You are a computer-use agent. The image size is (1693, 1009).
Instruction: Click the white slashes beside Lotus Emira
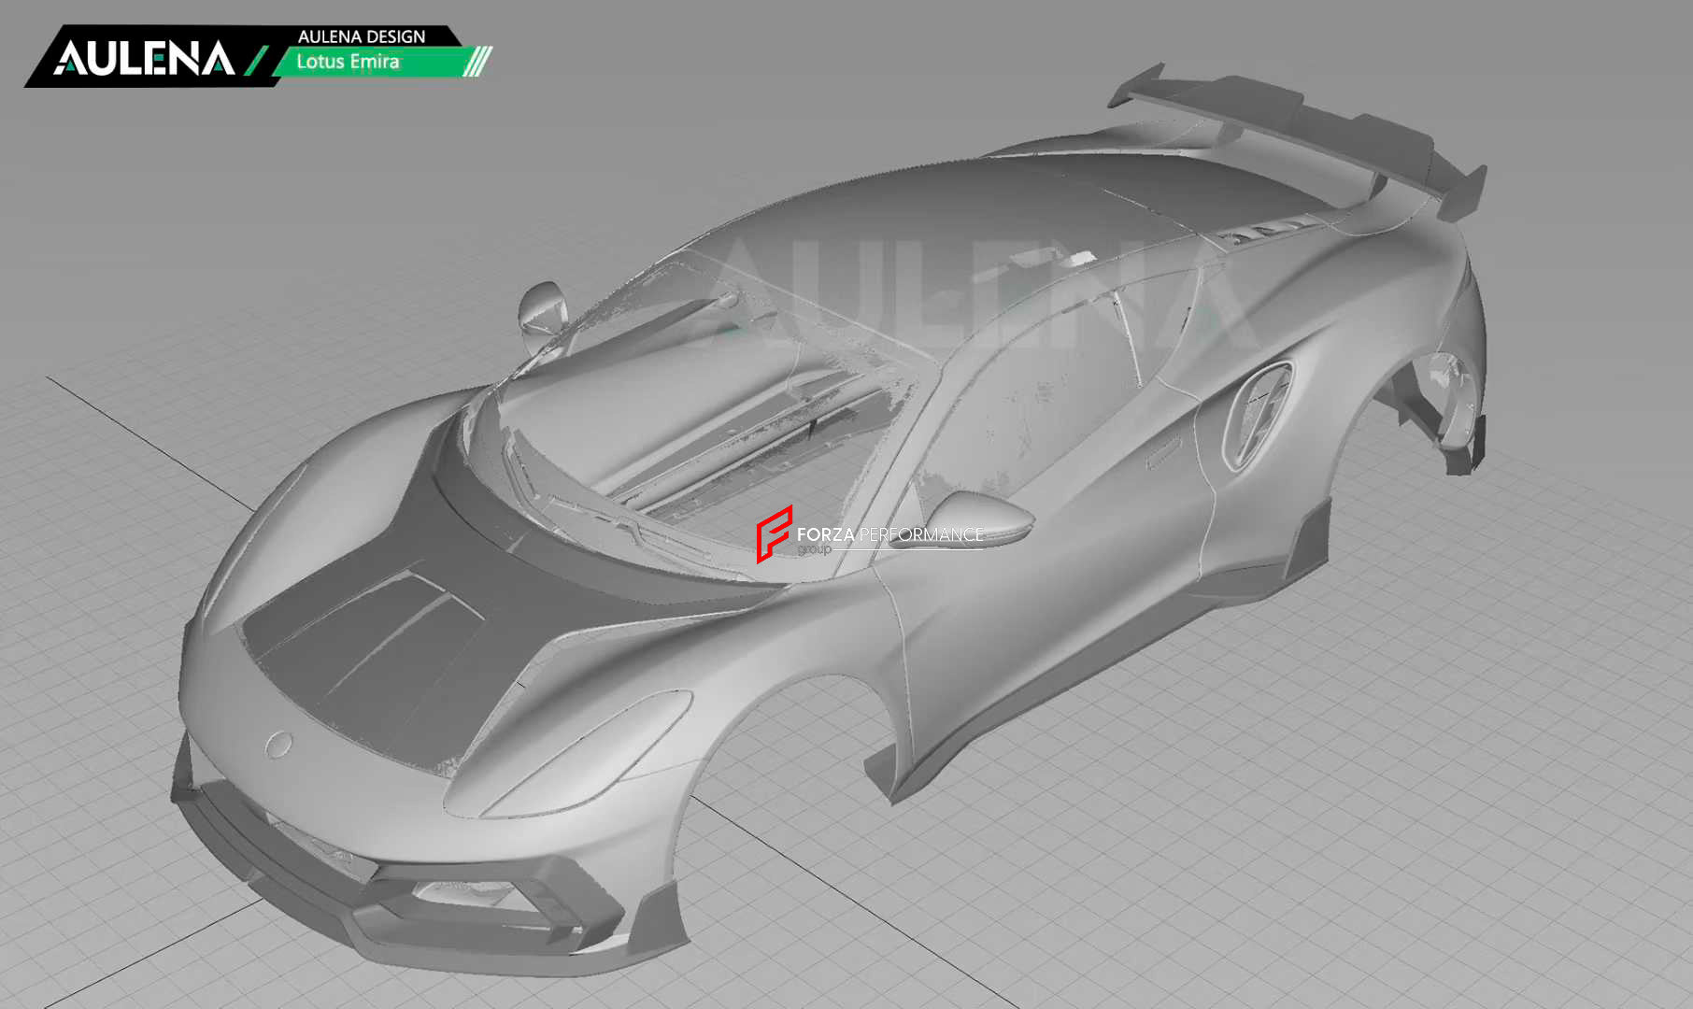477,62
